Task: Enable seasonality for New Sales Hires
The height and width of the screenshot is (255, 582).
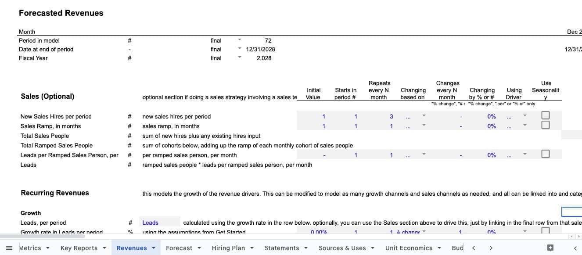Action: [546, 115]
